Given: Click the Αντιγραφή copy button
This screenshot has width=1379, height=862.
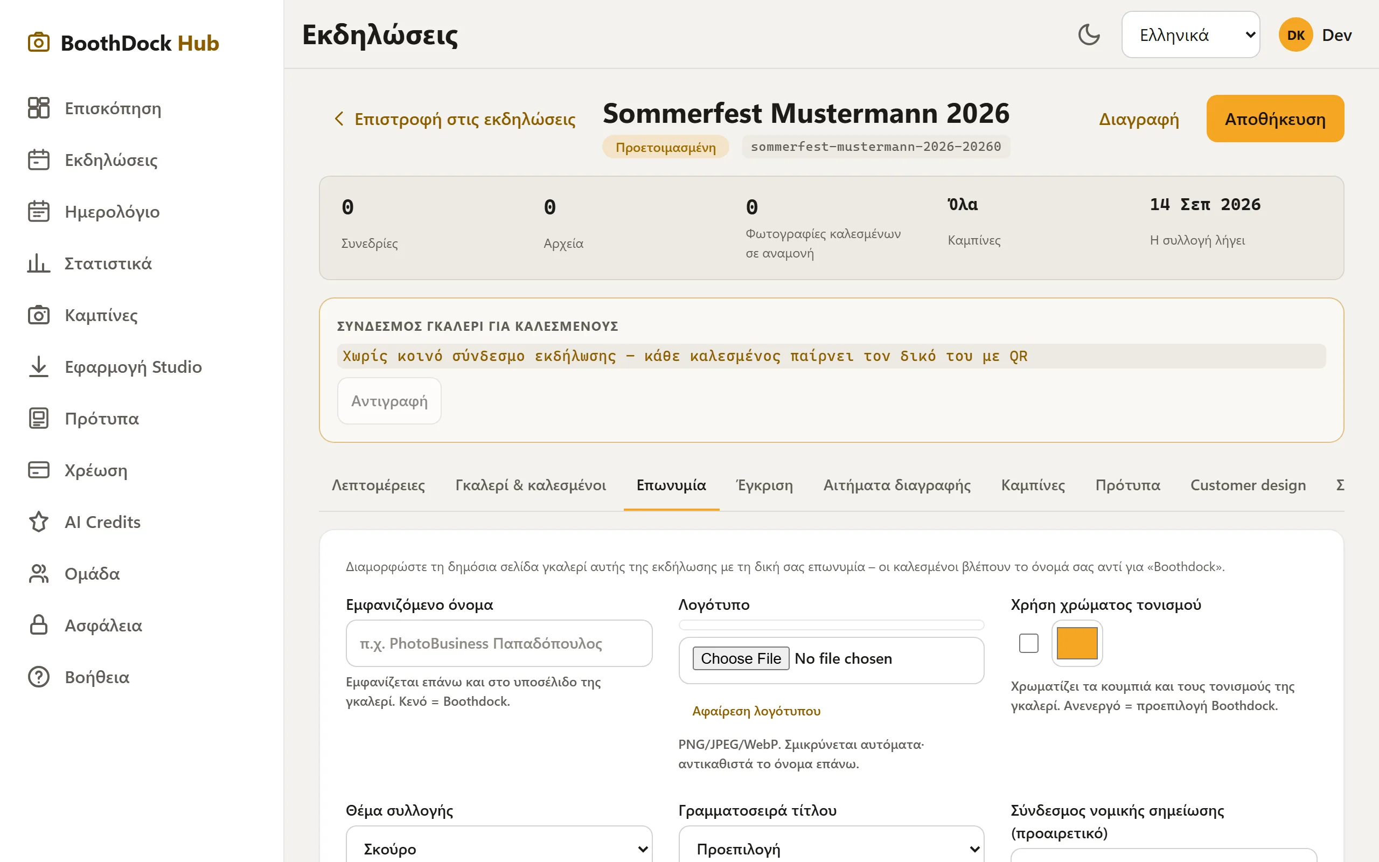Looking at the screenshot, I should pyautogui.click(x=389, y=401).
